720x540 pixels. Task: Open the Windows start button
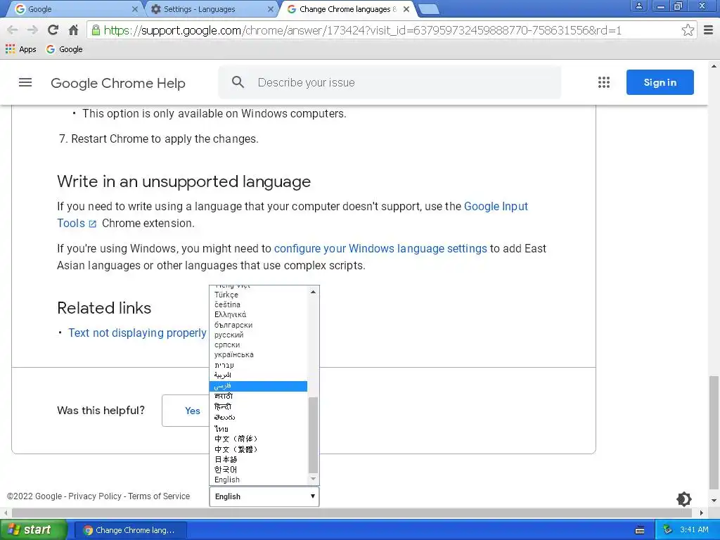click(32, 530)
